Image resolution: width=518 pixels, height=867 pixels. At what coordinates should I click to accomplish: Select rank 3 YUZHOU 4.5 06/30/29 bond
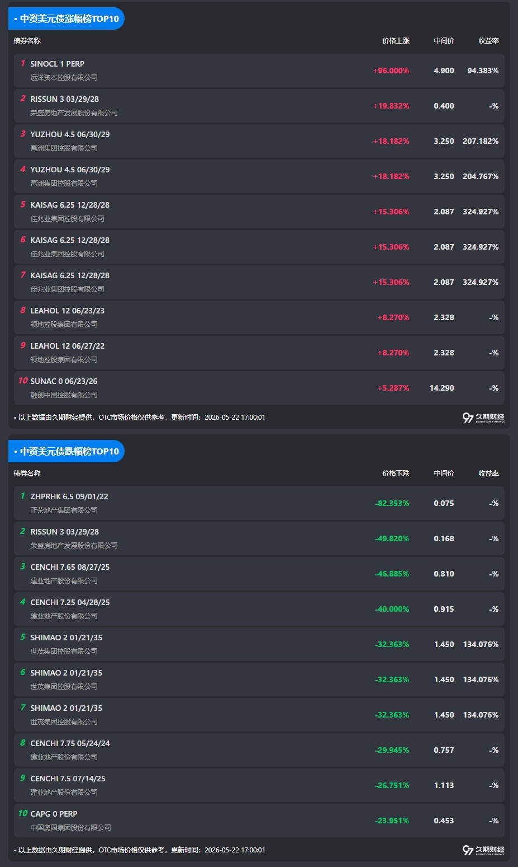click(x=70, y=134)
